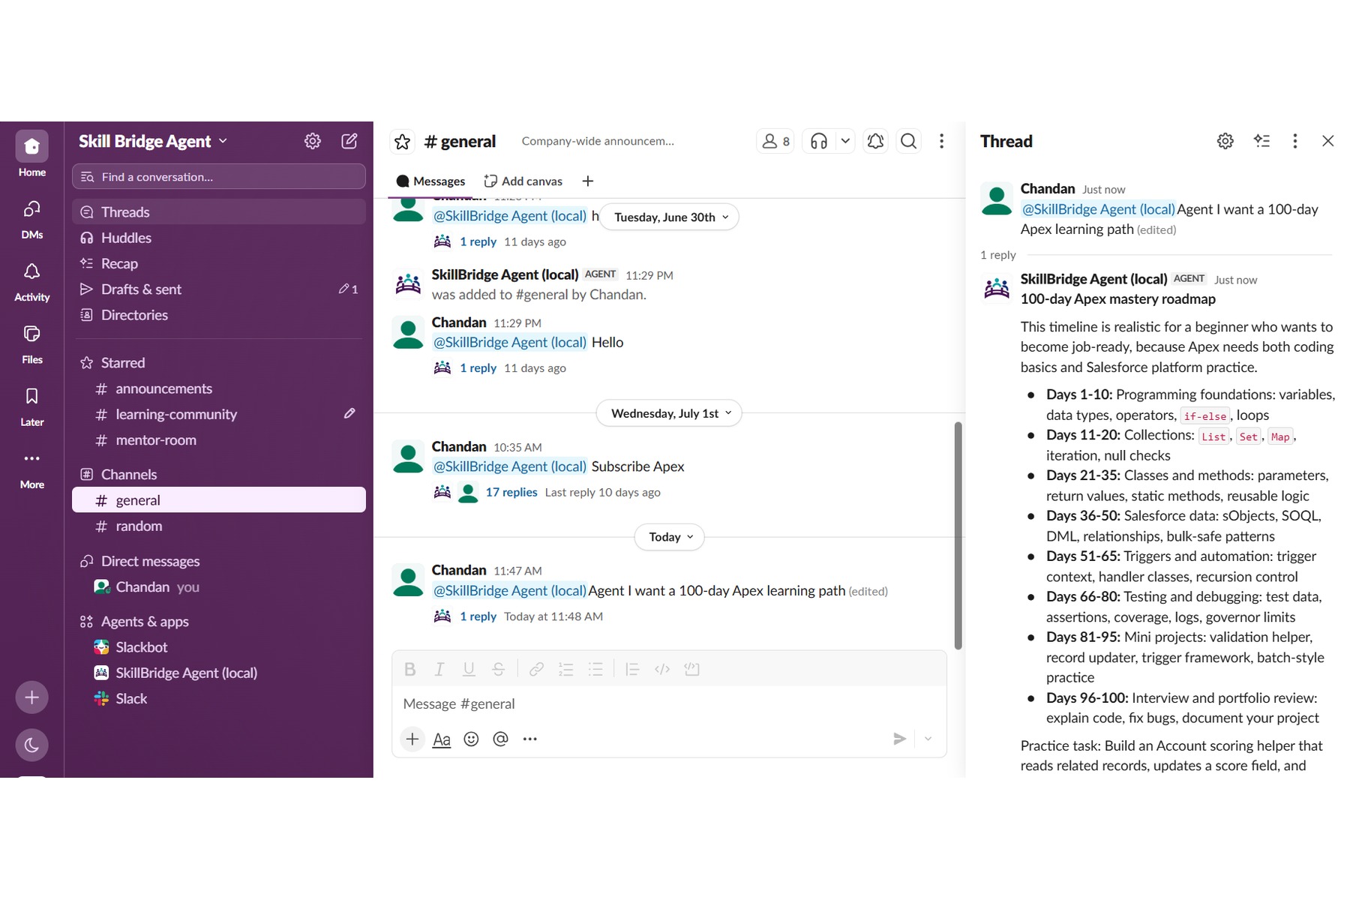Open more composer actions ellipsis

pos(529,739)
